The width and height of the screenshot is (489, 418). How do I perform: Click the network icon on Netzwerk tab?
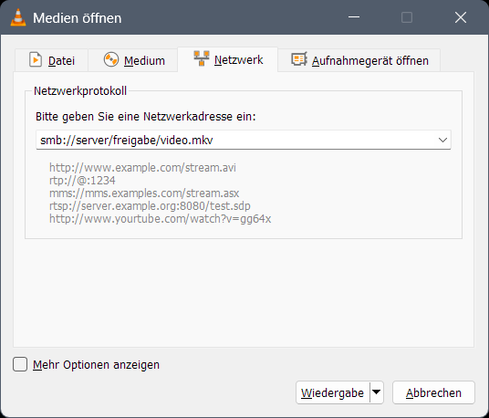pyautogui.click(x=202, y=58)
